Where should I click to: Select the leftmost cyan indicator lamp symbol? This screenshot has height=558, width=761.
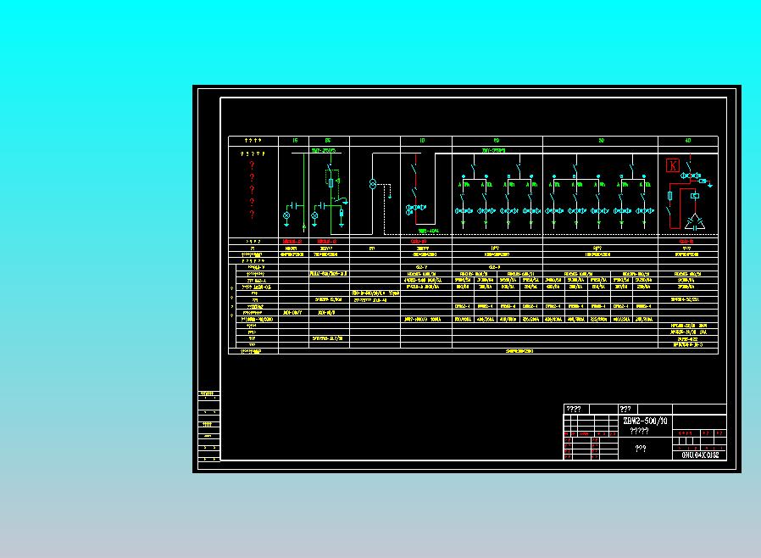[x=286, y=215]
